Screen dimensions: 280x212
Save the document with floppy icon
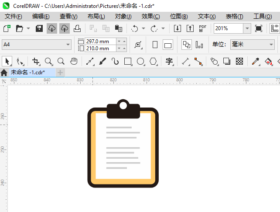pos(39,28)
